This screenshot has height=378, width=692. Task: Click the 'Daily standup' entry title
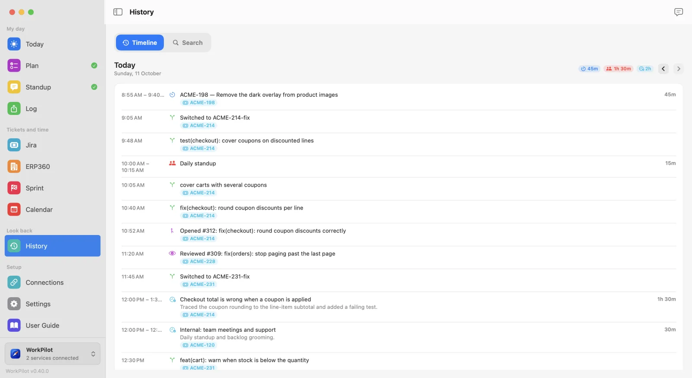click(x=198, y=163)
